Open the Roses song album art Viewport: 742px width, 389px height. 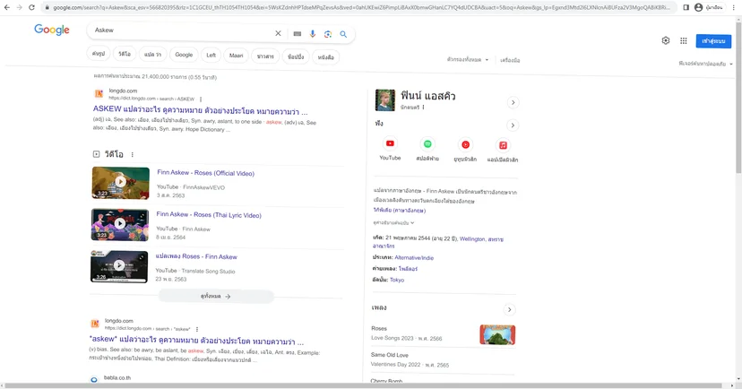497,334
